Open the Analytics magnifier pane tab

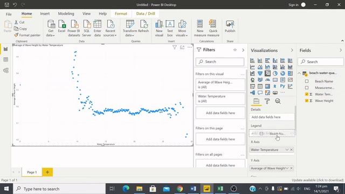[x=278, y=101]
